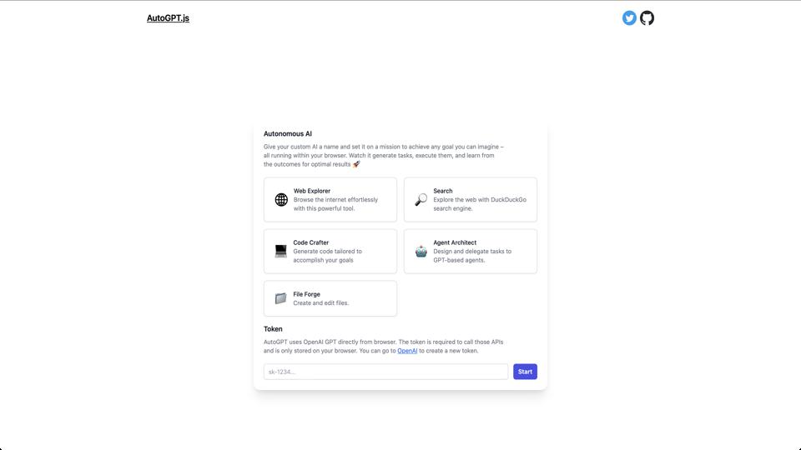
Task: Focus the sk-1234 token input field
Action: coord(385,372)
